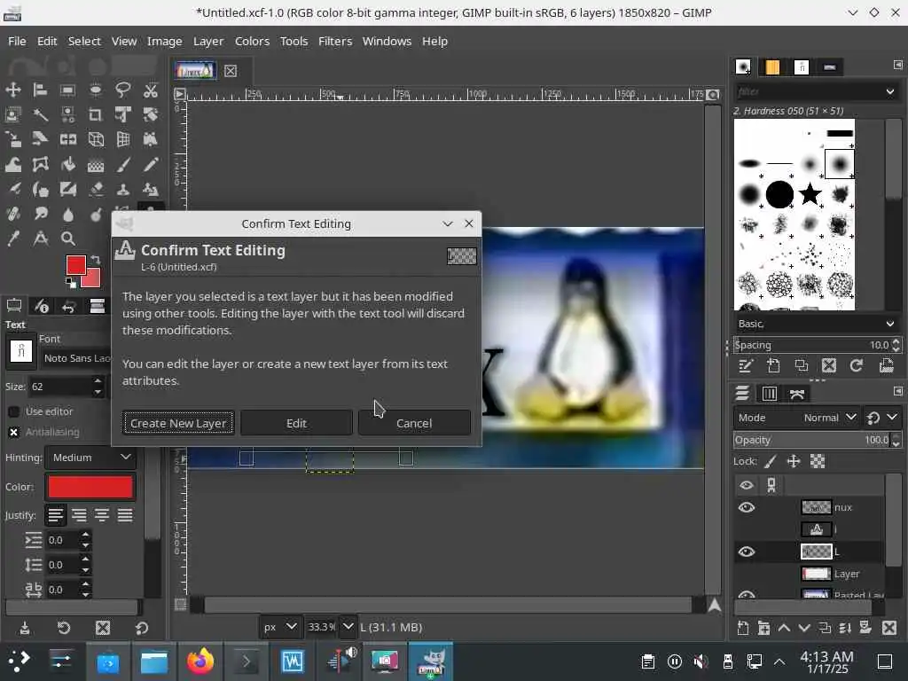Viewport: 908px width, 681px height.
Task: Swap foreground and background colors arrow
Action: (x=96, y=260)
